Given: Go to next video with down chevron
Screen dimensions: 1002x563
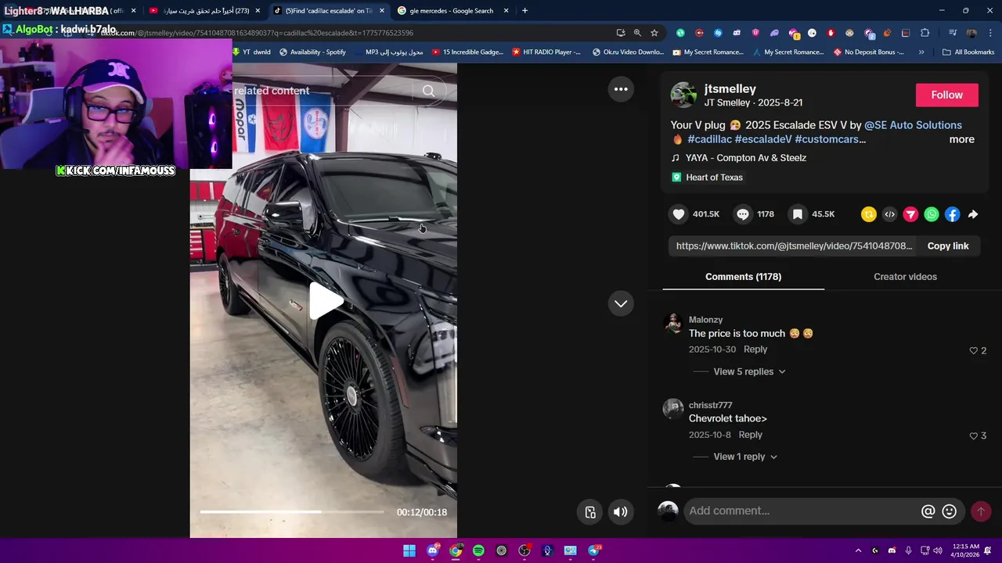Looking at the screenshot, I should tap(621, 303).
